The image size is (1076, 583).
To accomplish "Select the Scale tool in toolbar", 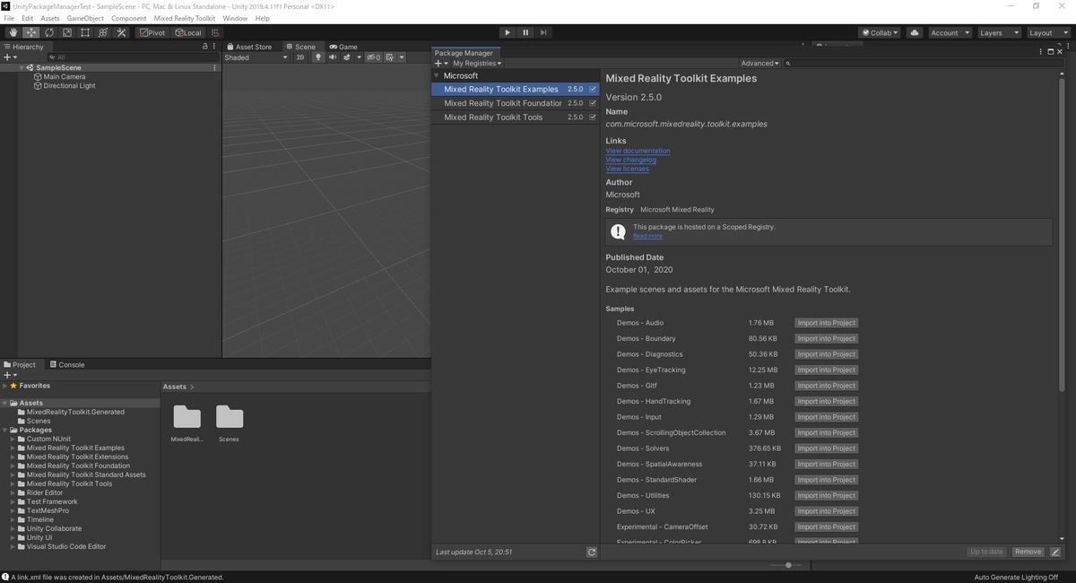I will [x=67, y=32].
